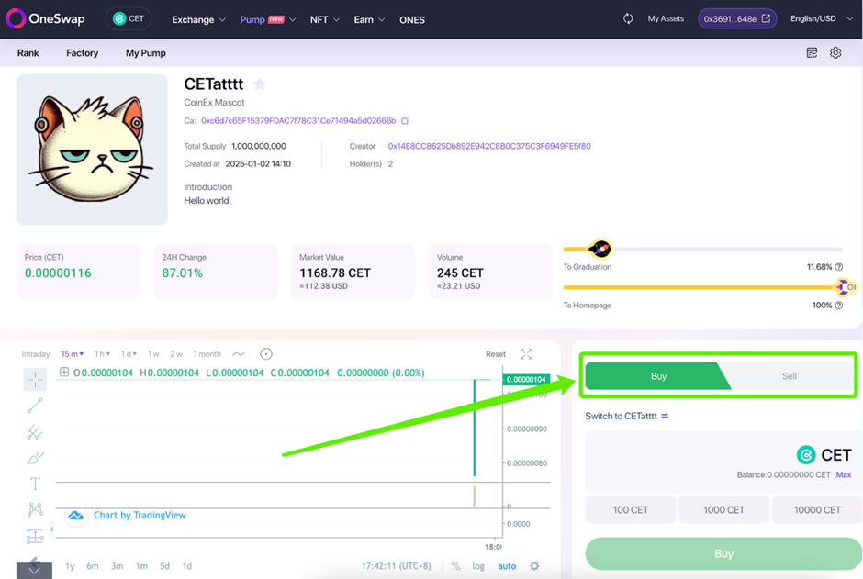Click the large green Buy submit button

coord(723,553)
